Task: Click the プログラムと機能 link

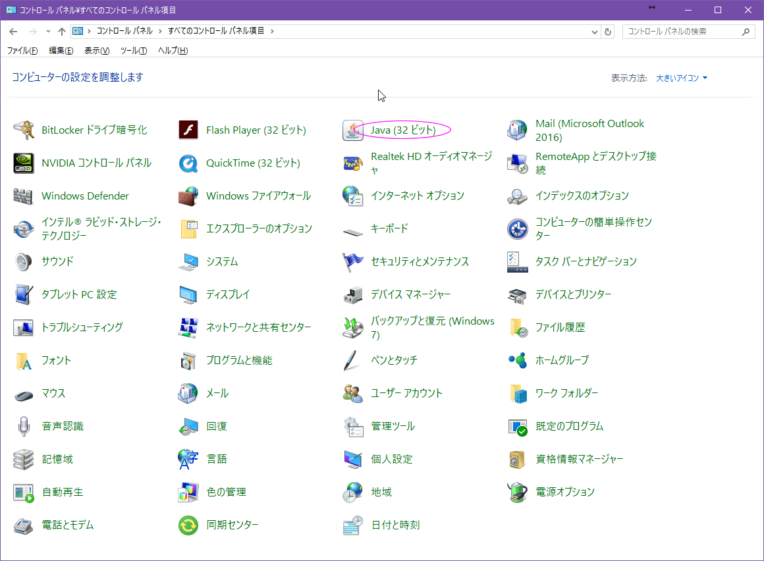Action: pos(239,360)
